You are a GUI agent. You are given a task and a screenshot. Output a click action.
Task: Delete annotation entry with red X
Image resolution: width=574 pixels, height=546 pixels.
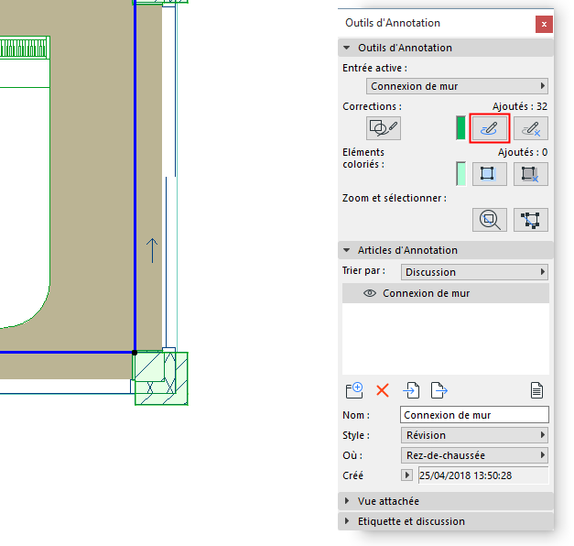(383, 390)
